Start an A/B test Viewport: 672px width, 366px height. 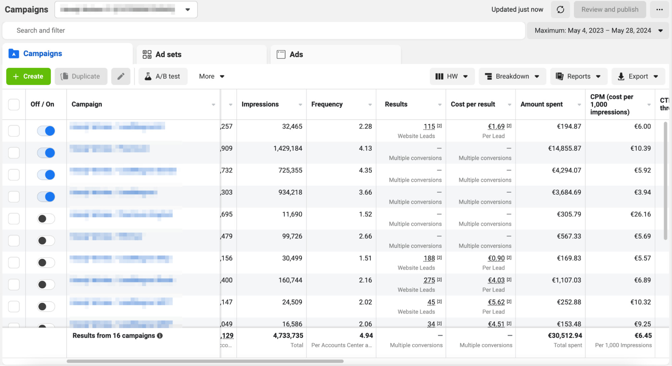[163, 76]
